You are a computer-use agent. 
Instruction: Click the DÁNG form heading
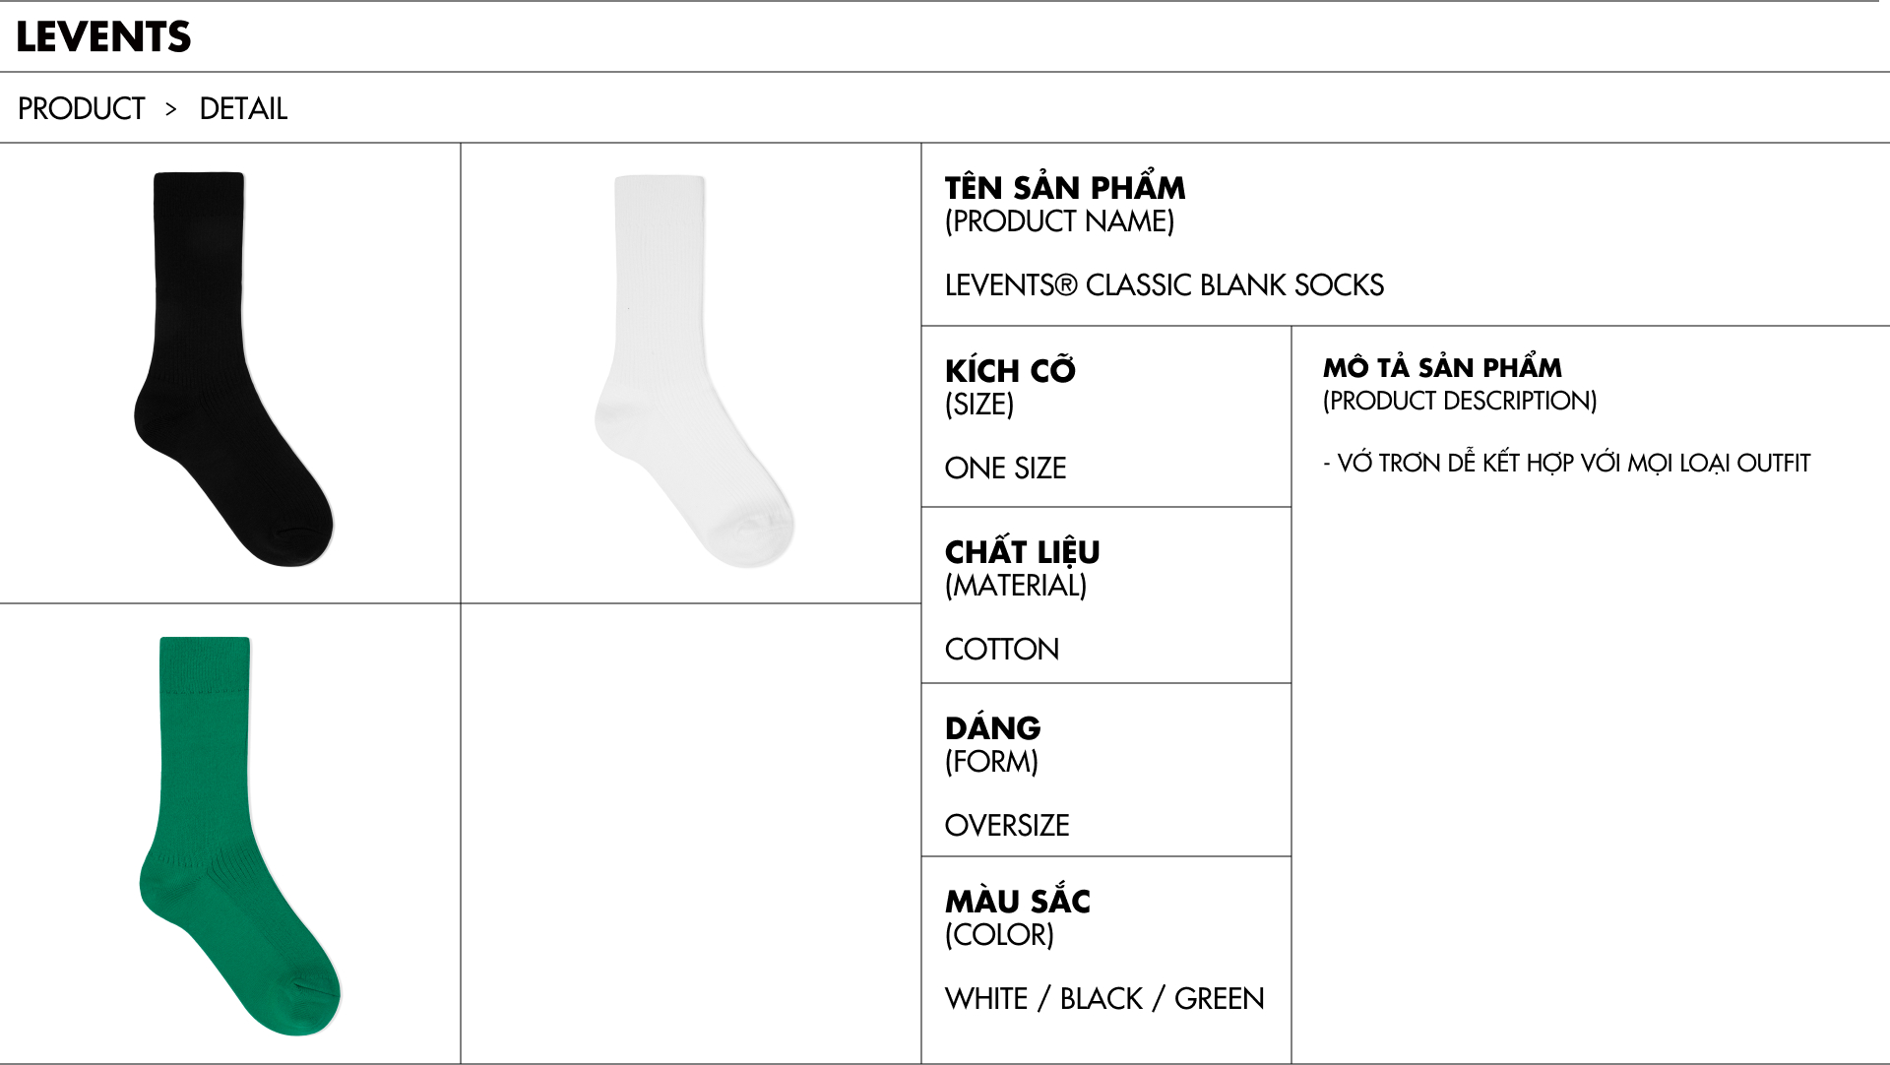(992, 728)
